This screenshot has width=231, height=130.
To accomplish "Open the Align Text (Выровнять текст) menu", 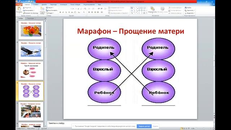I will pos(115,10).
